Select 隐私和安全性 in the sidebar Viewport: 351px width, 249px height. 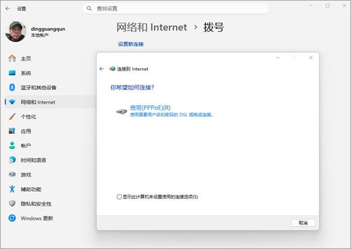36,203
